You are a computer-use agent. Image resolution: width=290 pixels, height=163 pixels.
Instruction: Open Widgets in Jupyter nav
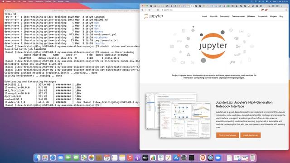click(273, 16)
